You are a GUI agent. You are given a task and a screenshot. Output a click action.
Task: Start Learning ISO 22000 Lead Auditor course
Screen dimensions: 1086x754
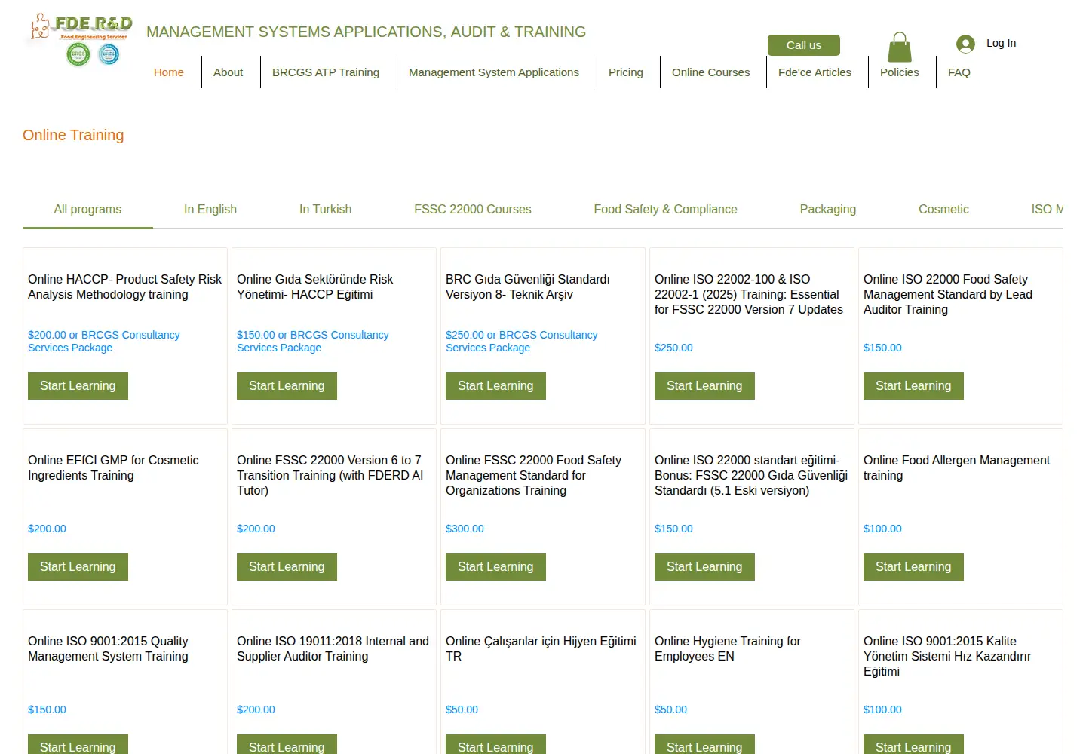(x=913, y=386)
